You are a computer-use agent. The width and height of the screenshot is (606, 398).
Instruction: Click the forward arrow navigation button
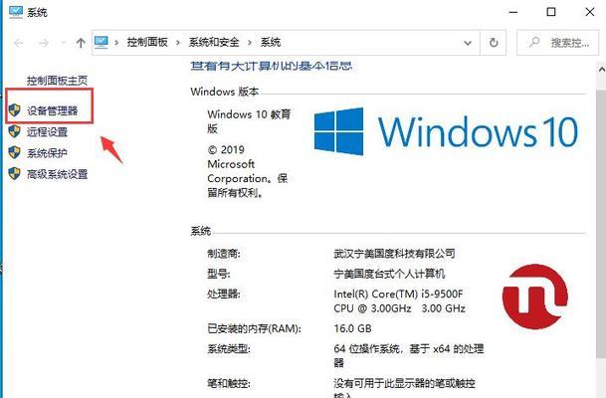point(44,43)
